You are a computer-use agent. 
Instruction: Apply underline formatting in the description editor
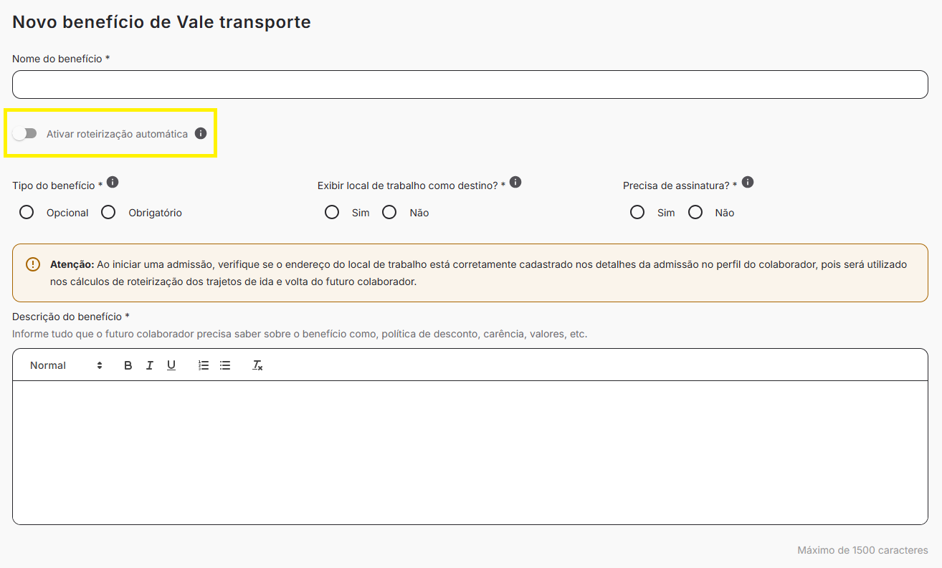[171, 365]
